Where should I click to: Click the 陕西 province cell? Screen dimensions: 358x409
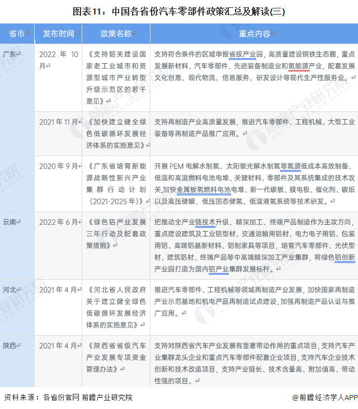12,345
